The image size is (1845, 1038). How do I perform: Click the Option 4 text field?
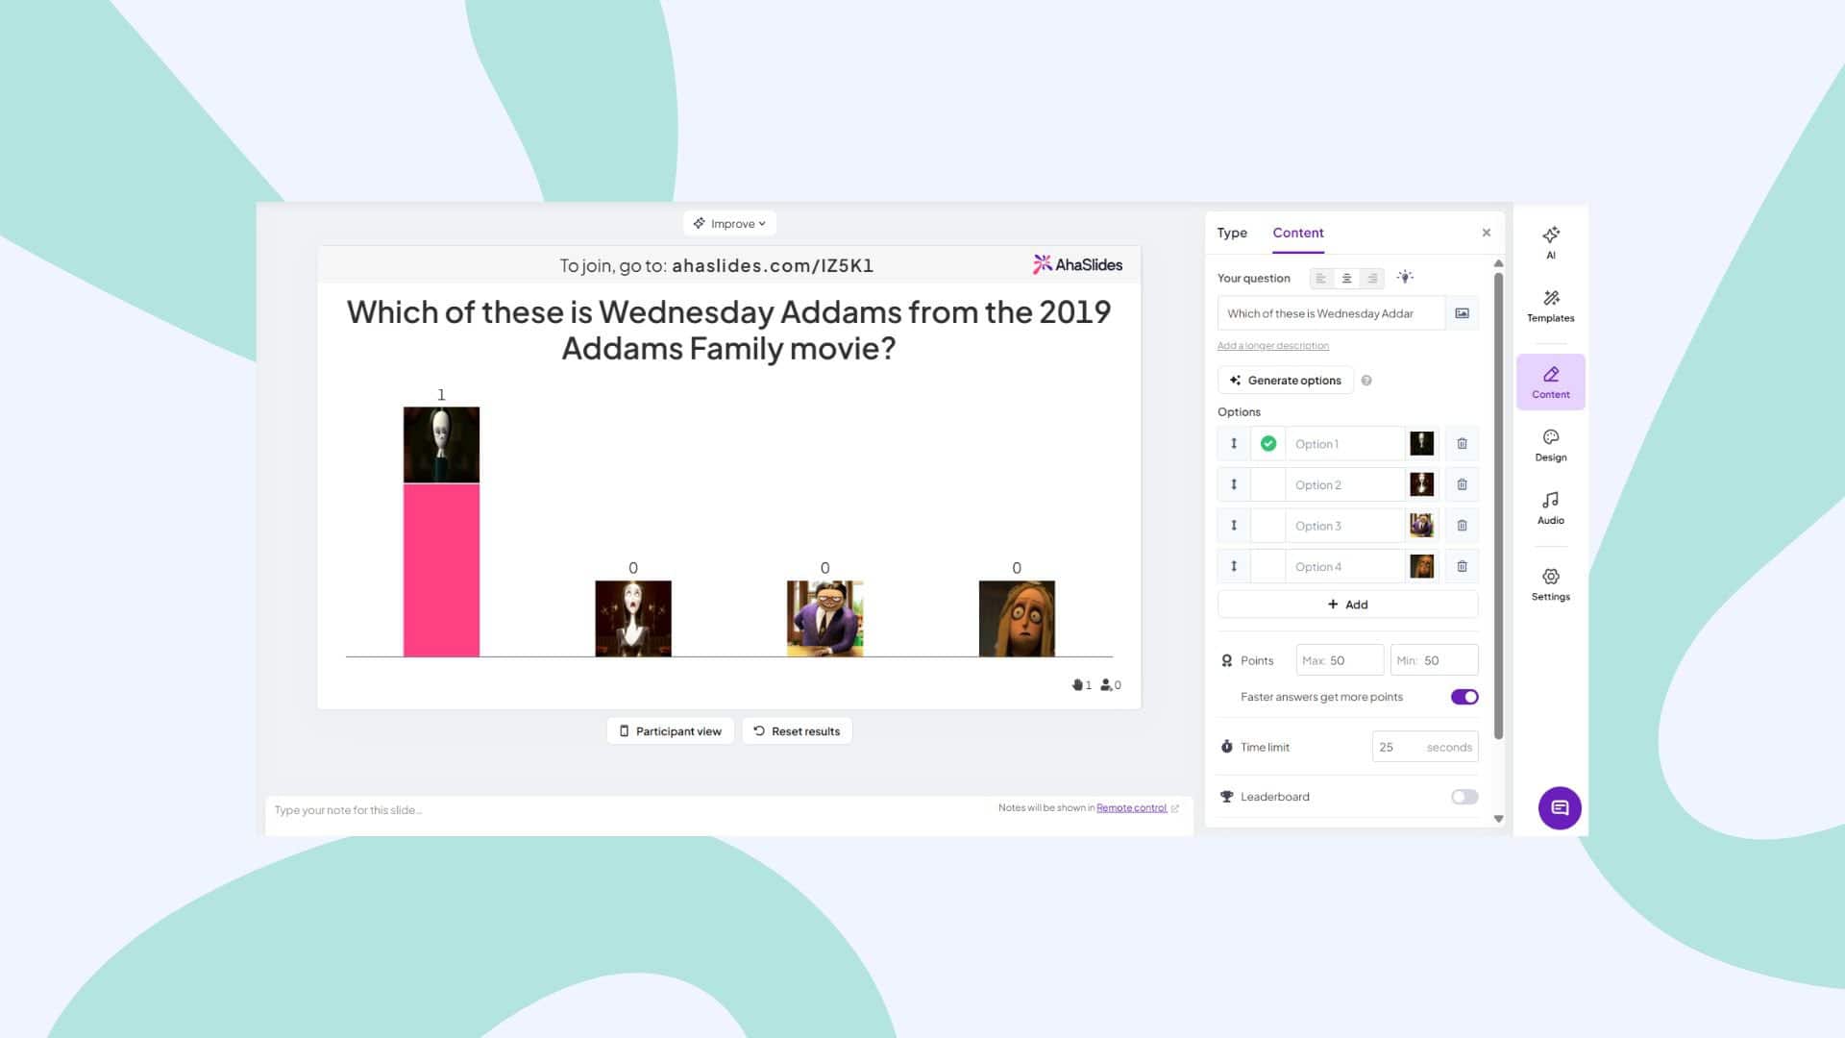point(1344,567)
